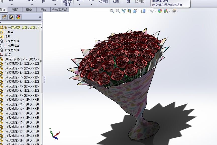Click the red X axis of the orientation triad
This screenshot has height=145, width=217.
click(x=57, y=134)
